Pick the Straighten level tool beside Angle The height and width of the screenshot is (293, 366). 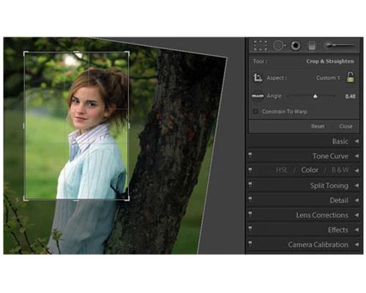258,96
